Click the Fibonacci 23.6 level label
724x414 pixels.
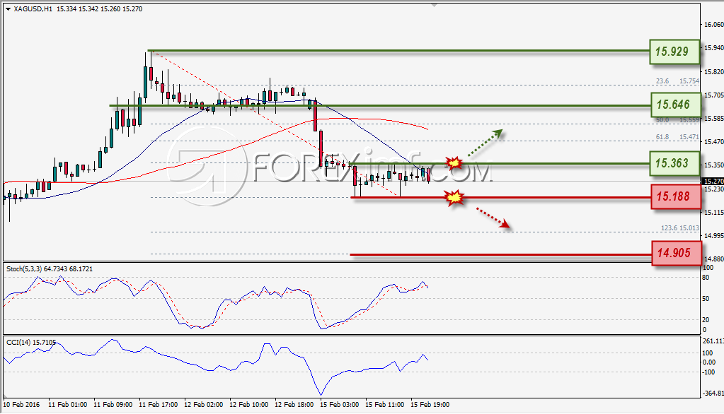pyautogui.click(x=662, y=81)
